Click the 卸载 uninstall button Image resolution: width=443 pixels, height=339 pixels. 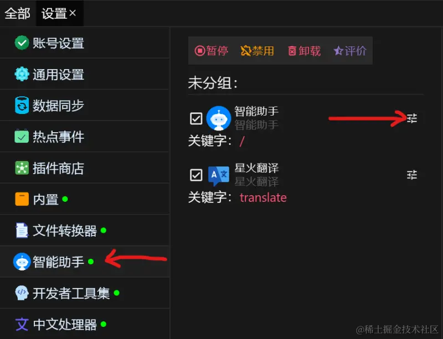coord(304,51)
